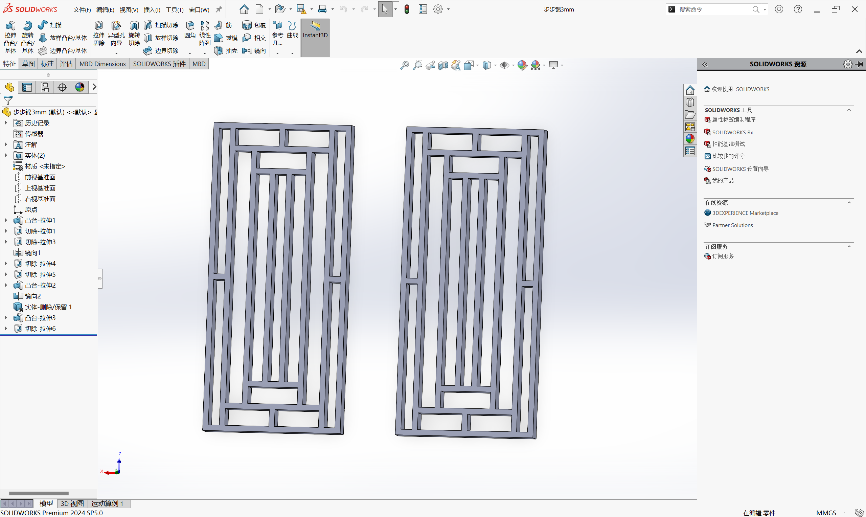
Task: Switch to the 草图 tab
Action: (28, 64)
